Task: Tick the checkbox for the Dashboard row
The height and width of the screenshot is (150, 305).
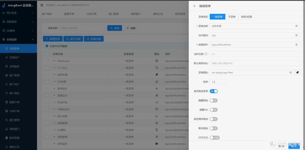Action: [x=47, y=61]
